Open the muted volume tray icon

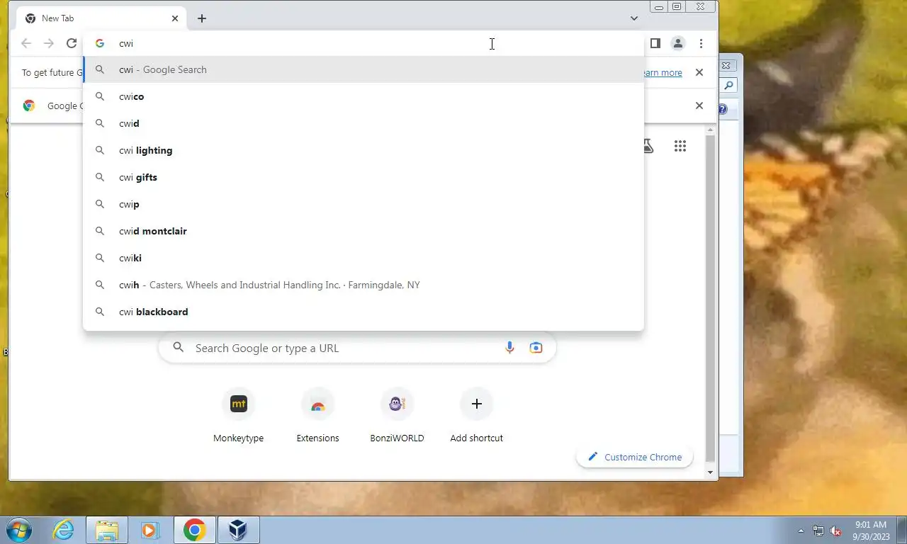pyautogui.click(x=836, y=531)
